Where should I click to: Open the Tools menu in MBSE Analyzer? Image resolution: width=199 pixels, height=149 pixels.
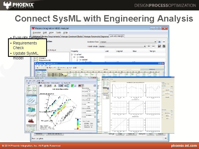[x=58, y=33]
